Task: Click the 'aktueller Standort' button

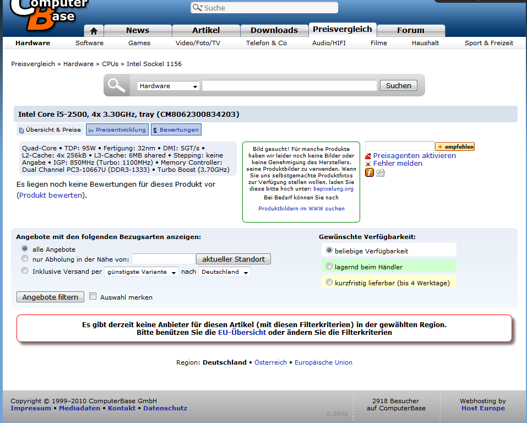Action: 233,259
